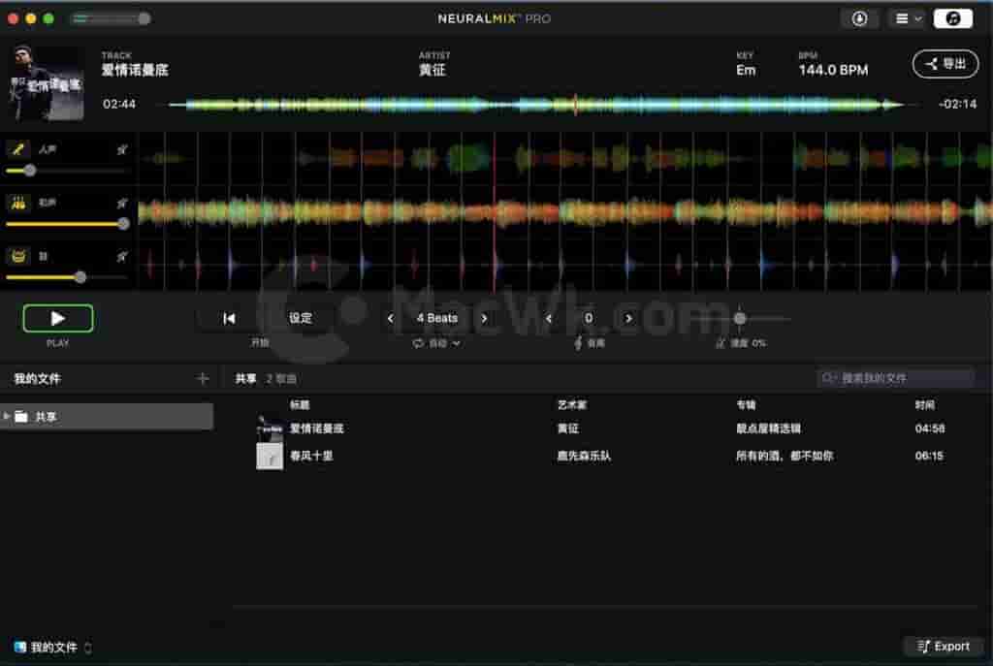993x666 pixels.
Task: Decrease loop length left of 4 Beats
Action: [390, 318]
